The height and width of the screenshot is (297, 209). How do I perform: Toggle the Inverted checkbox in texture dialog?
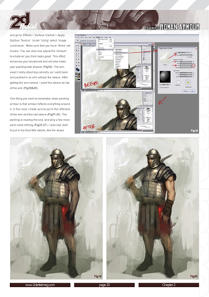188,57
